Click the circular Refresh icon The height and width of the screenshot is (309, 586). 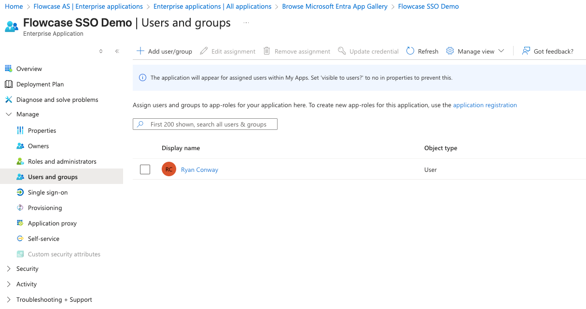click(410, 51)
